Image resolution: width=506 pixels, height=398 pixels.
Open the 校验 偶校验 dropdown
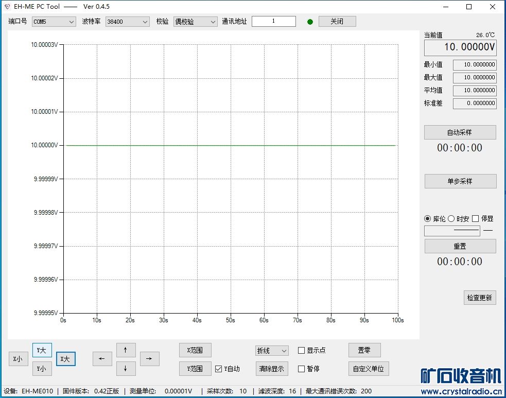195,22
